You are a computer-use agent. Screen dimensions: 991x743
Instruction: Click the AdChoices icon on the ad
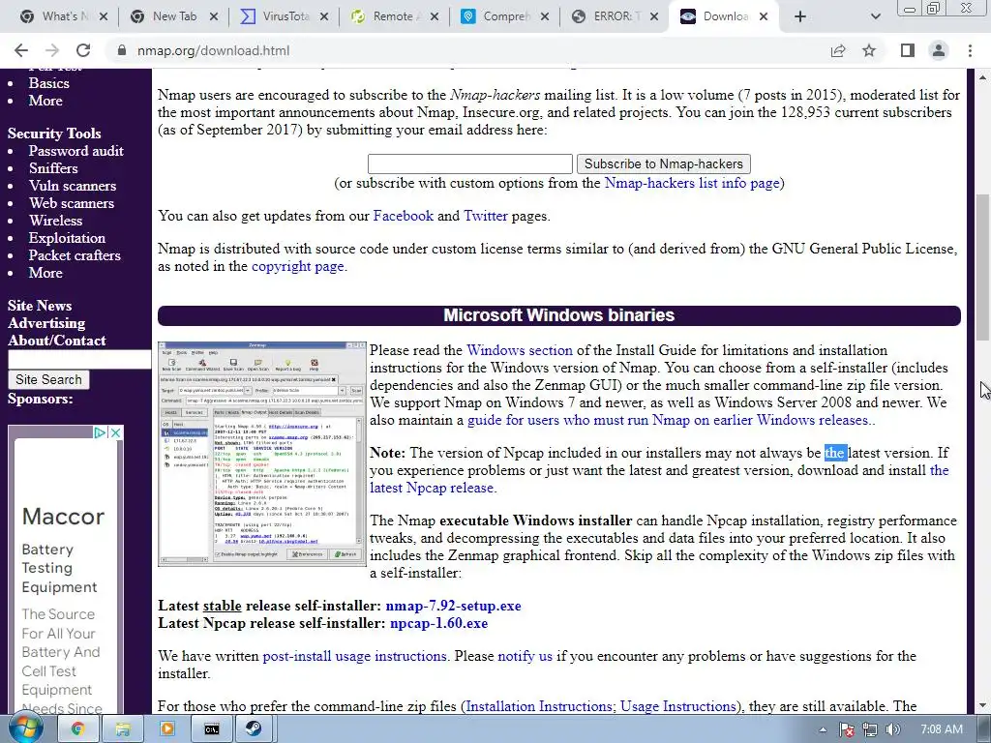tap(100, 432)
